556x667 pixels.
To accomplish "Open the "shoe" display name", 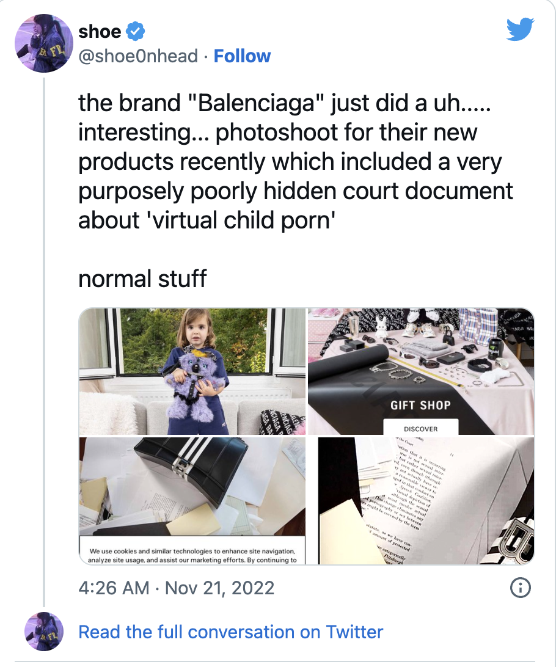I will (100, 31).
